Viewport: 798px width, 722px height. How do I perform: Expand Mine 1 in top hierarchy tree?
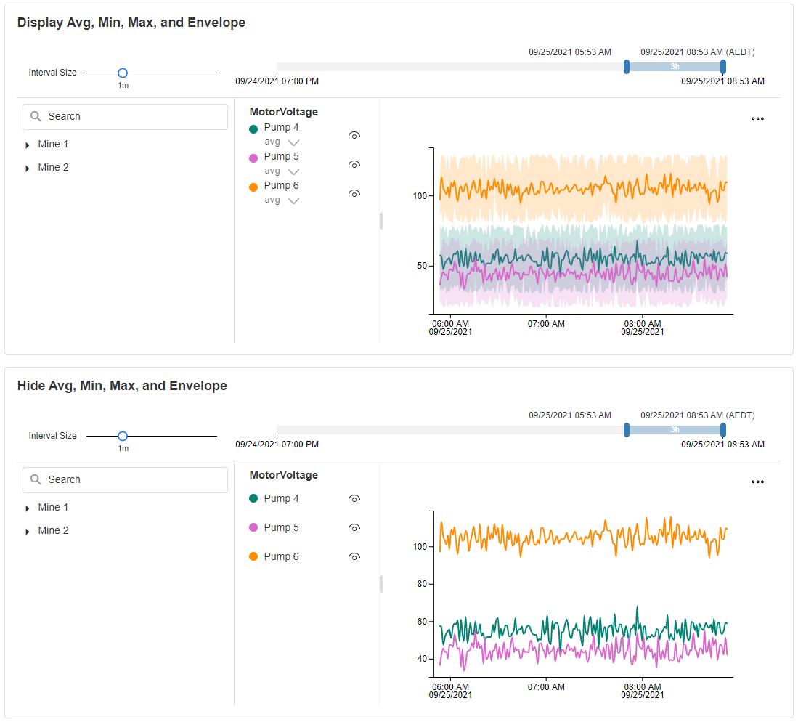(x=28, y=145)
